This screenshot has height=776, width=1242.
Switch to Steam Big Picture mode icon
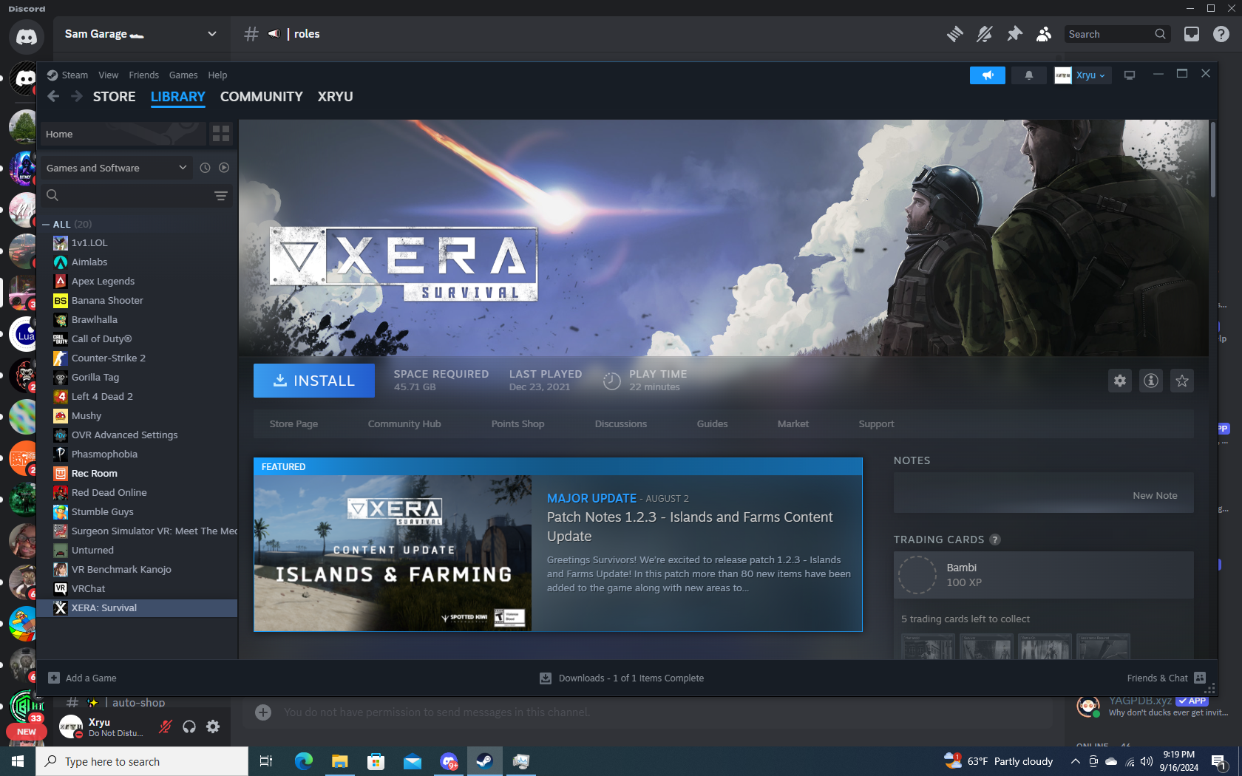click(1130, 75)
